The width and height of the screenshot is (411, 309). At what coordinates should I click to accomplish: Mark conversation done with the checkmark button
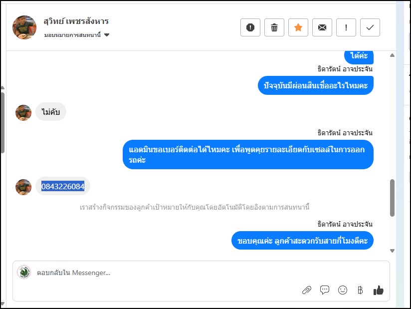click(x=370, y=27)
